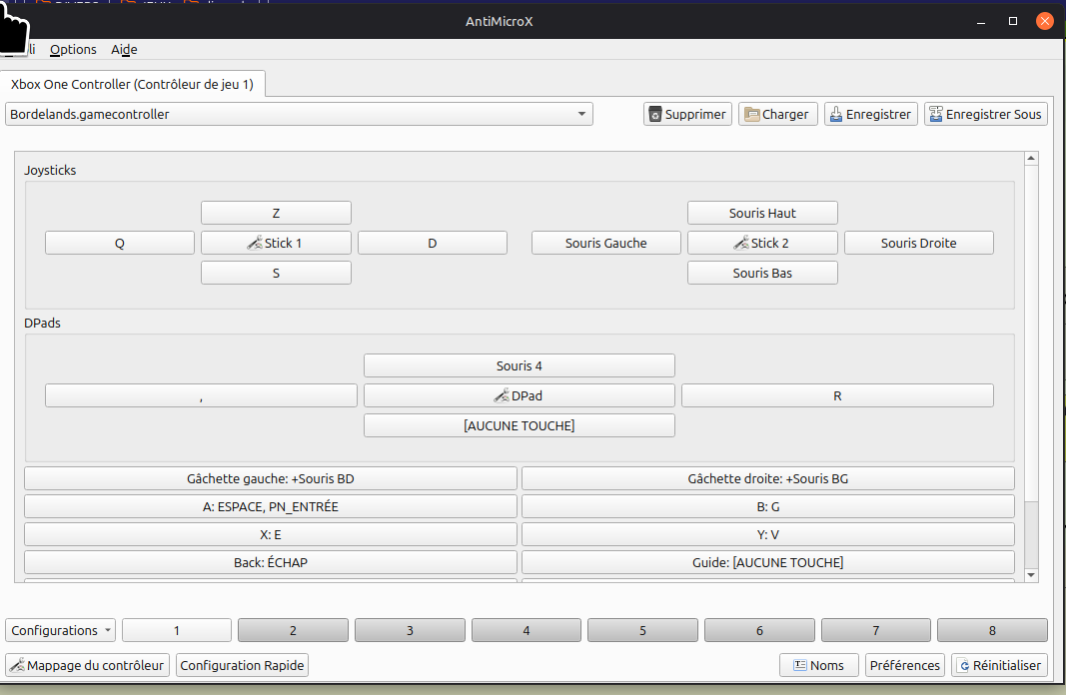Open the Configurations dropdown menu
This screenshot has width=1066, height=695.
pyautogui.click(x=61, y=630)
